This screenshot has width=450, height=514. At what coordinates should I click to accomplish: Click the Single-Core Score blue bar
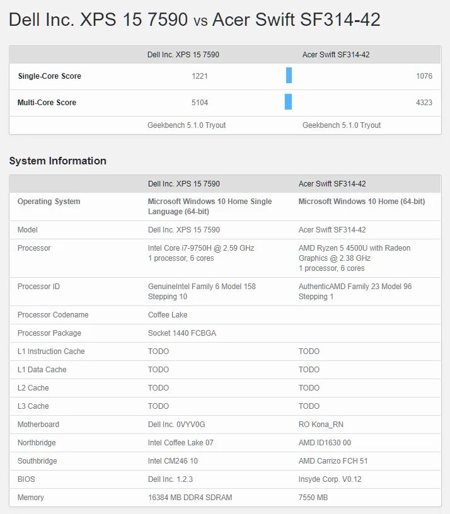pyautogui.click(x=289, y=76)
